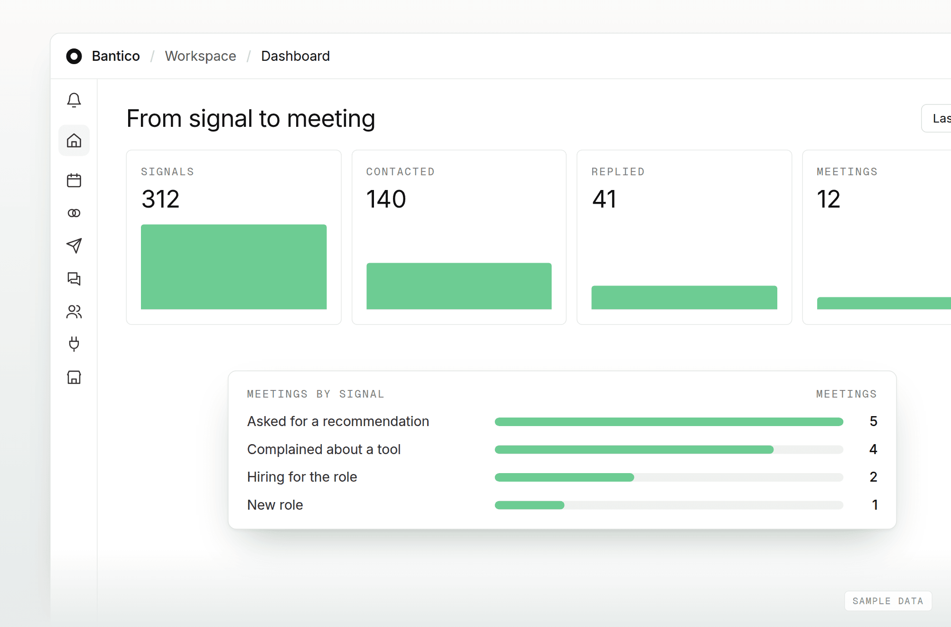951x627 pixels.
Task: Open the paper plane send icon
Action: pos(74,246)
